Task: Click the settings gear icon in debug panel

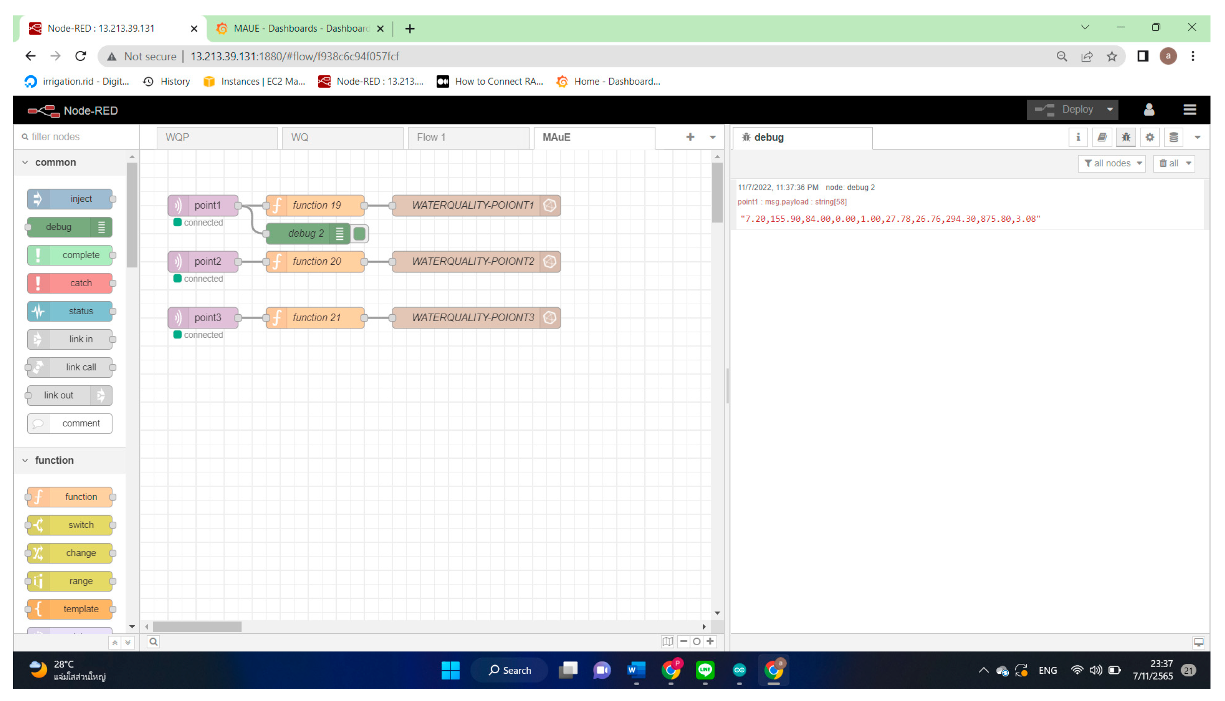Action: pyautogui.click(x=1148, y=136)
